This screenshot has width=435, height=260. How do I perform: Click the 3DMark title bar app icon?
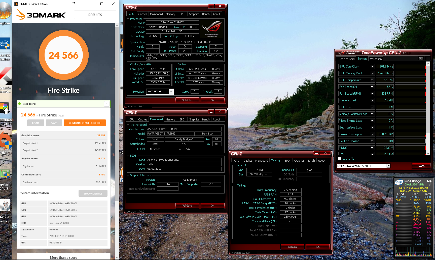[16, 4]
